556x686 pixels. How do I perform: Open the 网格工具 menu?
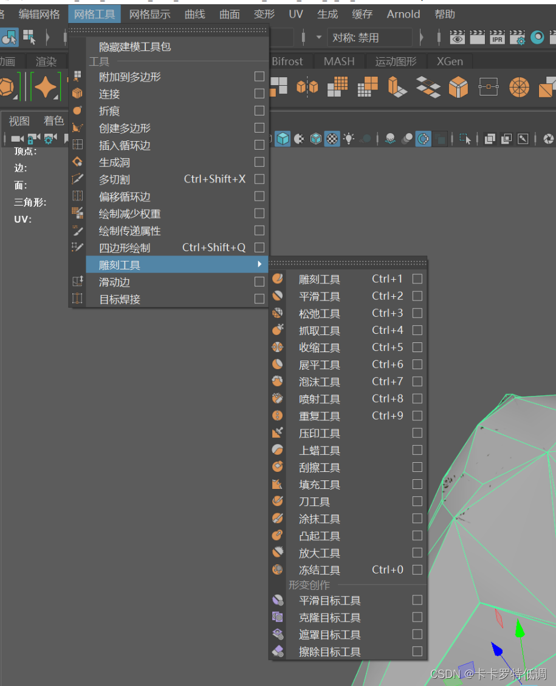coord(94,15)
